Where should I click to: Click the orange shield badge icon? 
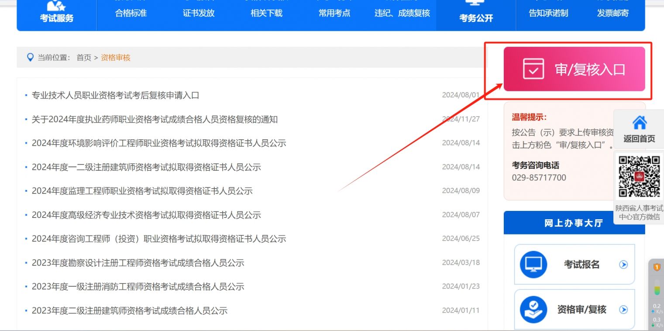coord(657,267)
